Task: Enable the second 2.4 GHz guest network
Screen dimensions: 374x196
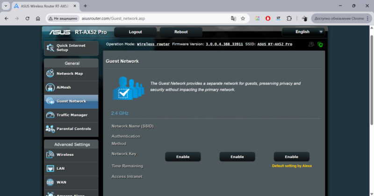Action: [x=237, y=157]
